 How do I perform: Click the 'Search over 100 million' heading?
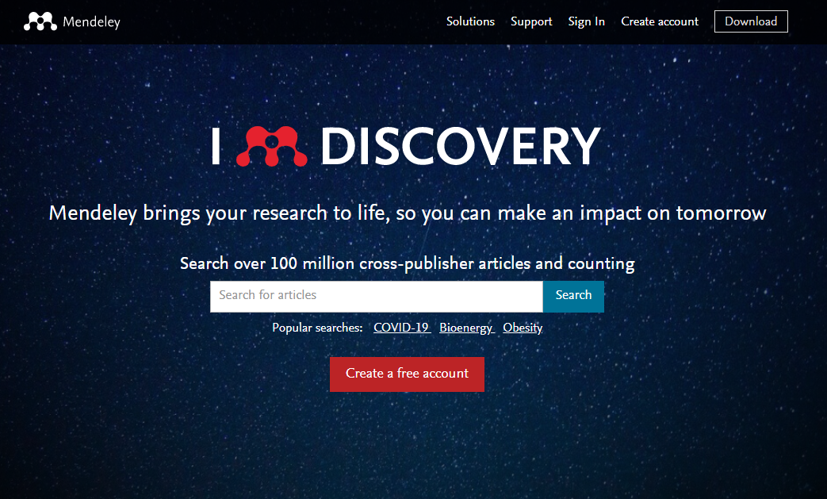408,263
